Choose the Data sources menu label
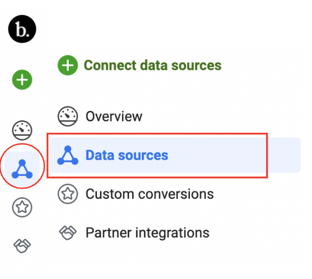Screen dimensions: 312x279 pyautogui.click(x=127, y=155)
